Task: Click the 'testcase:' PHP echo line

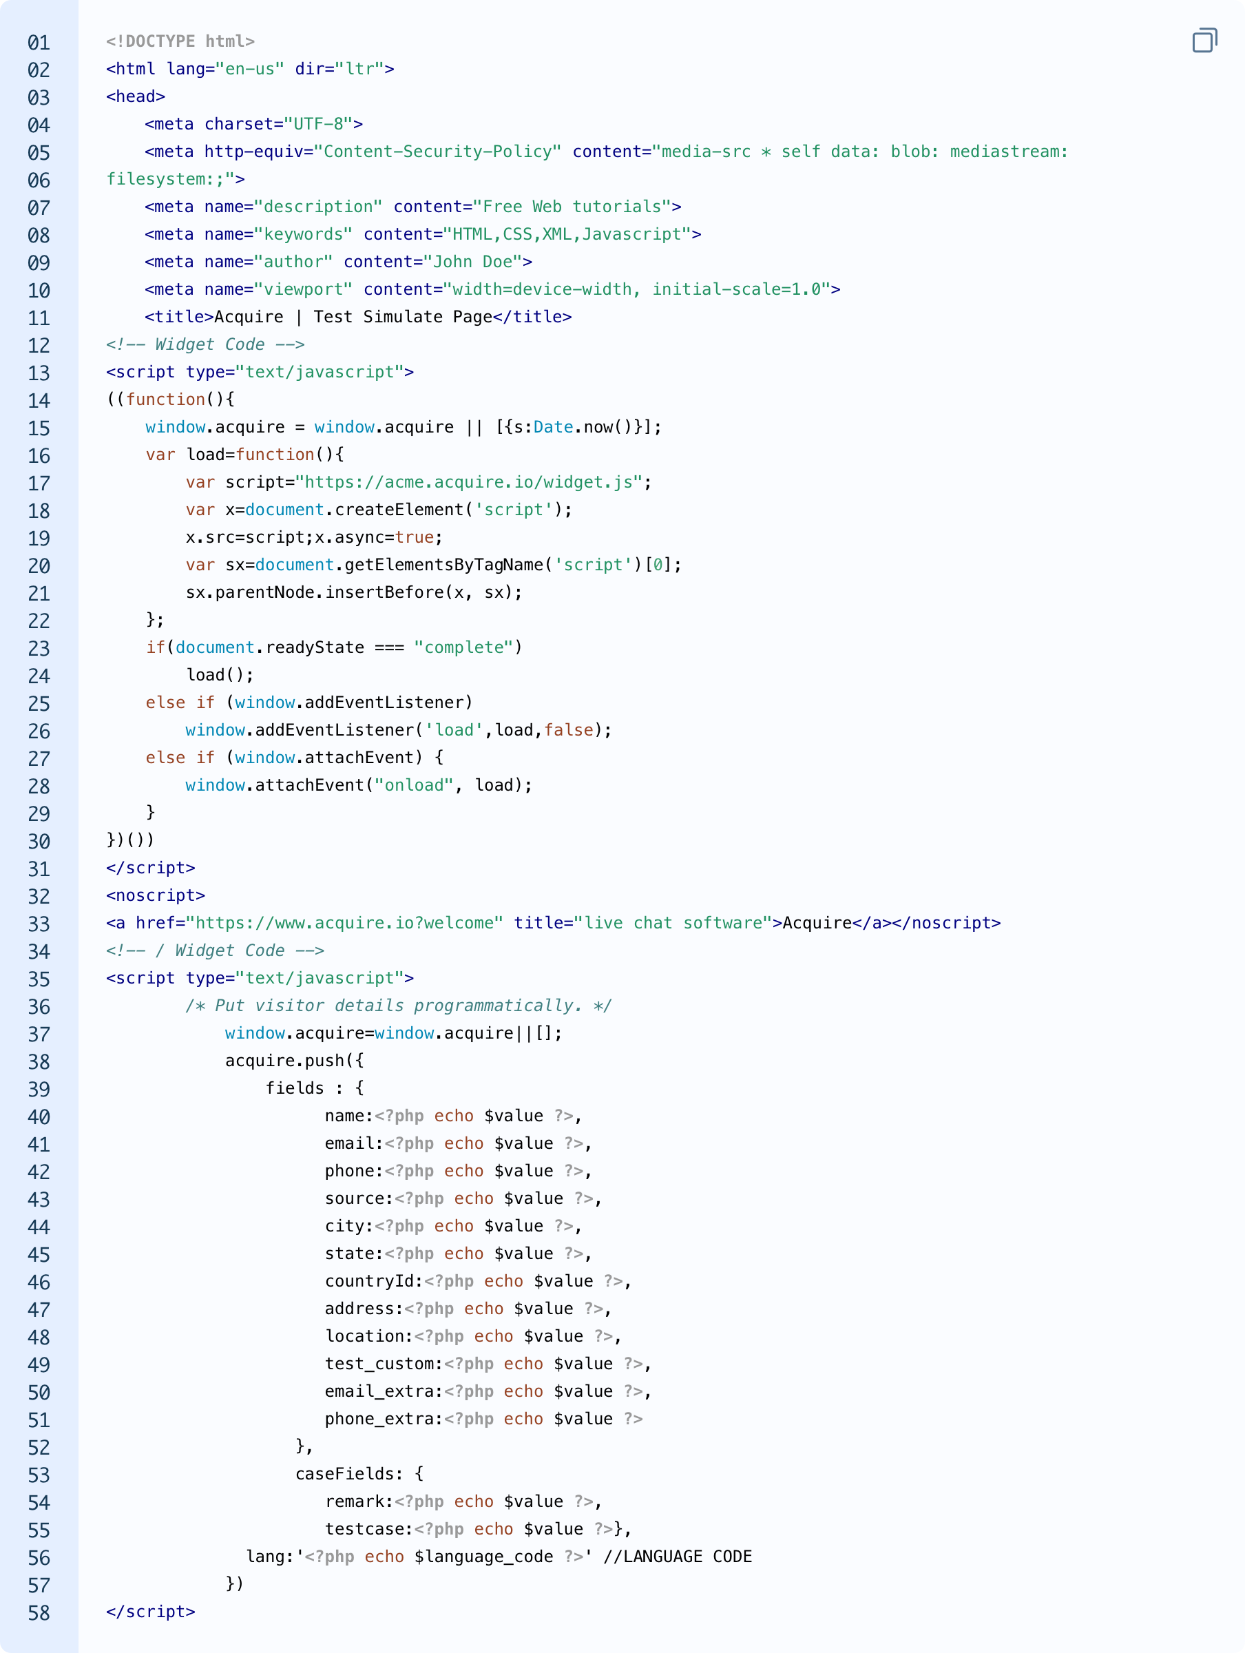Action: pyautogui.click(x=479, y=1530)
